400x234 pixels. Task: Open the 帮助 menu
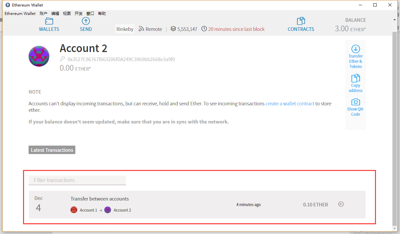tap(102, 14)
